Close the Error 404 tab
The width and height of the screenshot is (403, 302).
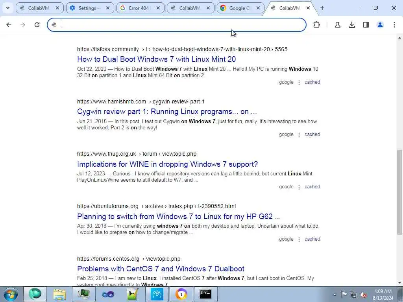coord(158,8)
